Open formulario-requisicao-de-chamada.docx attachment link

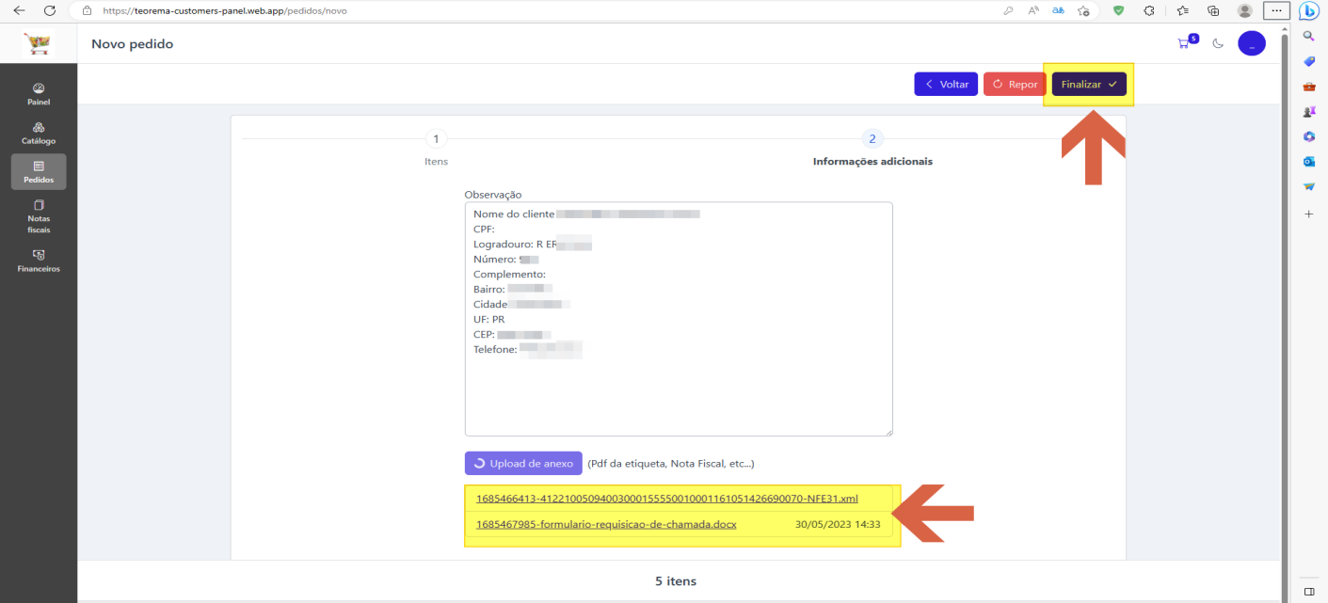pyautogui.click(x=606, y=524)
